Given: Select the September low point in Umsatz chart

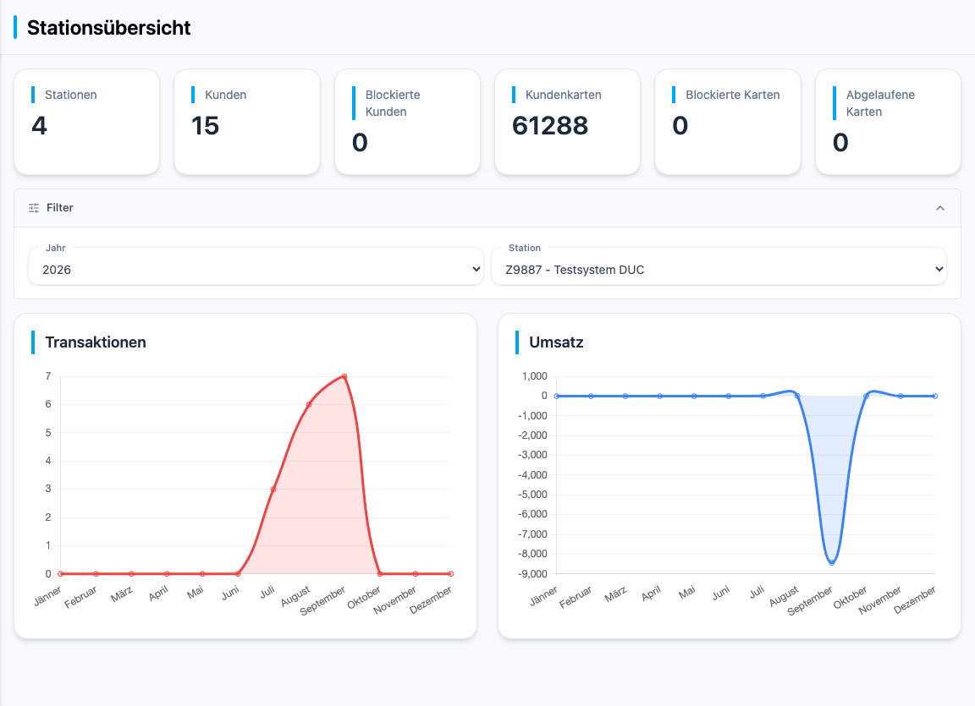Looking at the screenshot, I should pyautogui.click(x=832, y=562).
